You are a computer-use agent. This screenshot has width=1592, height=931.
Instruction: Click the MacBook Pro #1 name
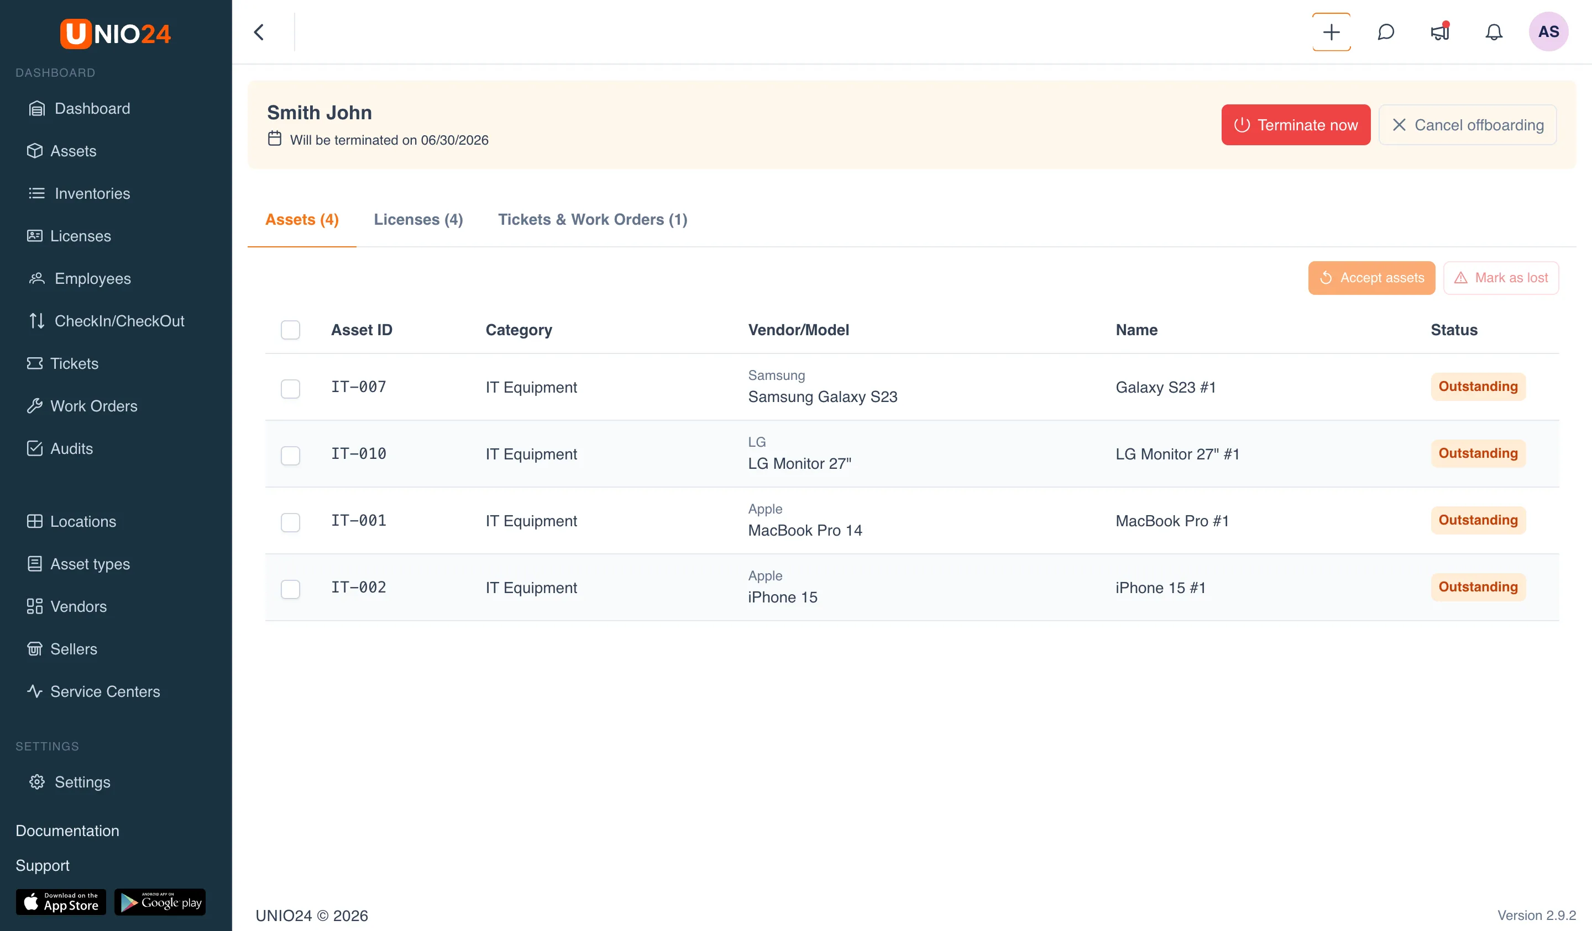(1172, 521)
